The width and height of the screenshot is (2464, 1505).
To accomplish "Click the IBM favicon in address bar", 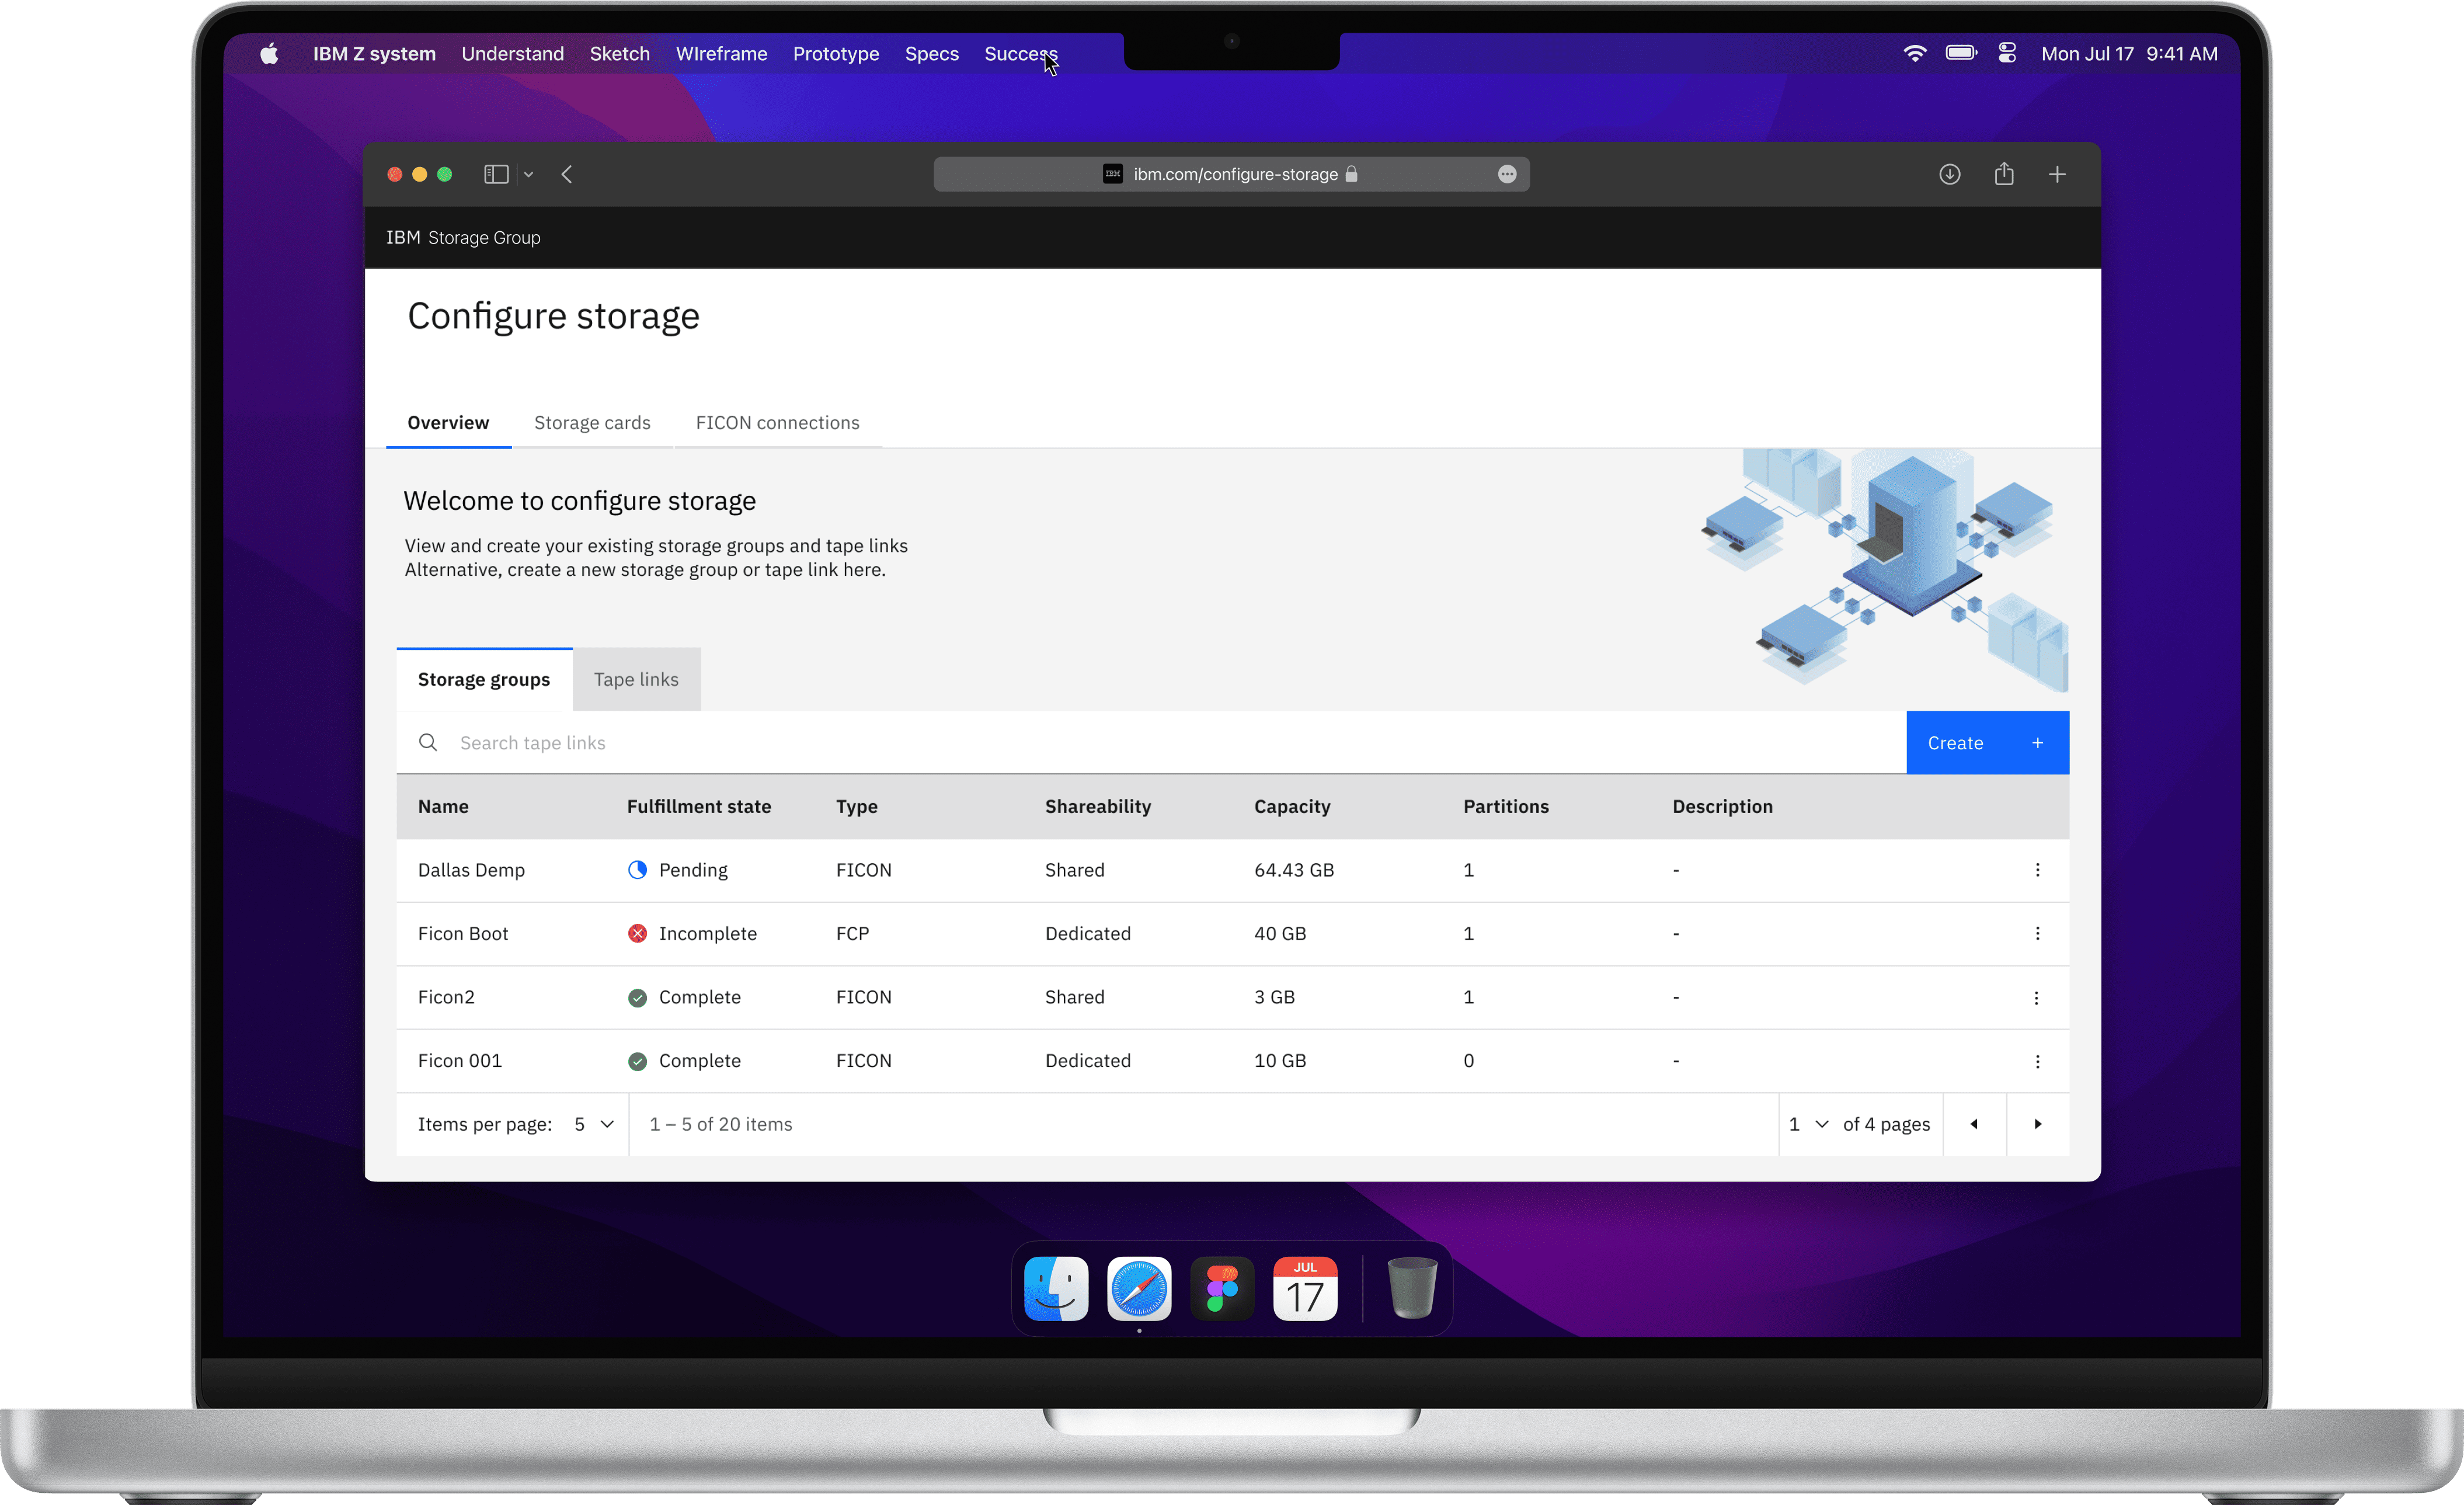I will click(1112, 174).
